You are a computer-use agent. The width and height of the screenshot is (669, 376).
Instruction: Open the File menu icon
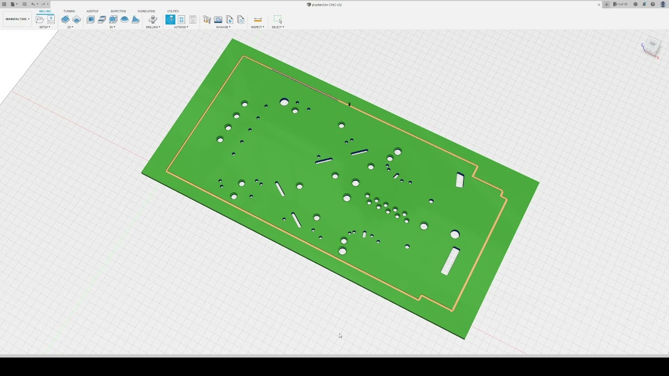coord(13,4)
